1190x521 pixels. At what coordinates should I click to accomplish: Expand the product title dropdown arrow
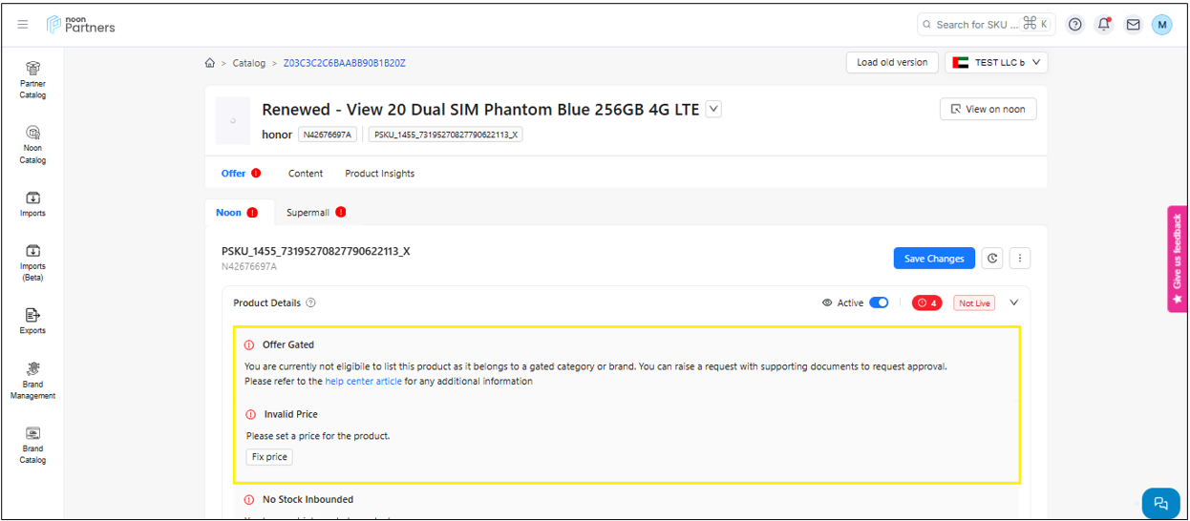point(713,110)
